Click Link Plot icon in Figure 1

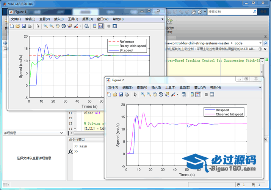point(86,26)
